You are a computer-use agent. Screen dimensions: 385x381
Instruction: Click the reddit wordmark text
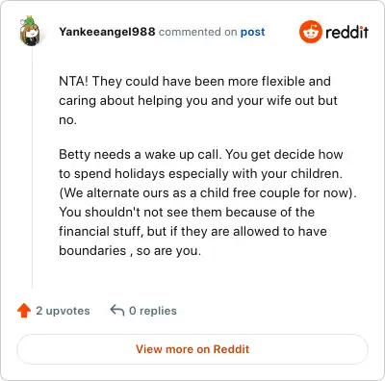pyautogui.click(x=346, y=32)
